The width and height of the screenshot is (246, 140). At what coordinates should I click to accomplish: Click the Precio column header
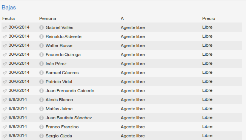click(209, 18)
